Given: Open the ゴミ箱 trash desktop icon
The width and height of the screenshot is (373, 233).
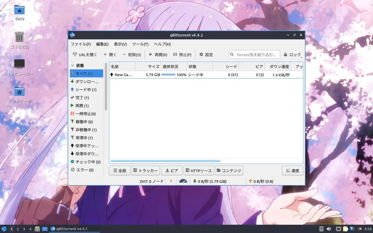Looking at the screenshot, I should [19, 40].
